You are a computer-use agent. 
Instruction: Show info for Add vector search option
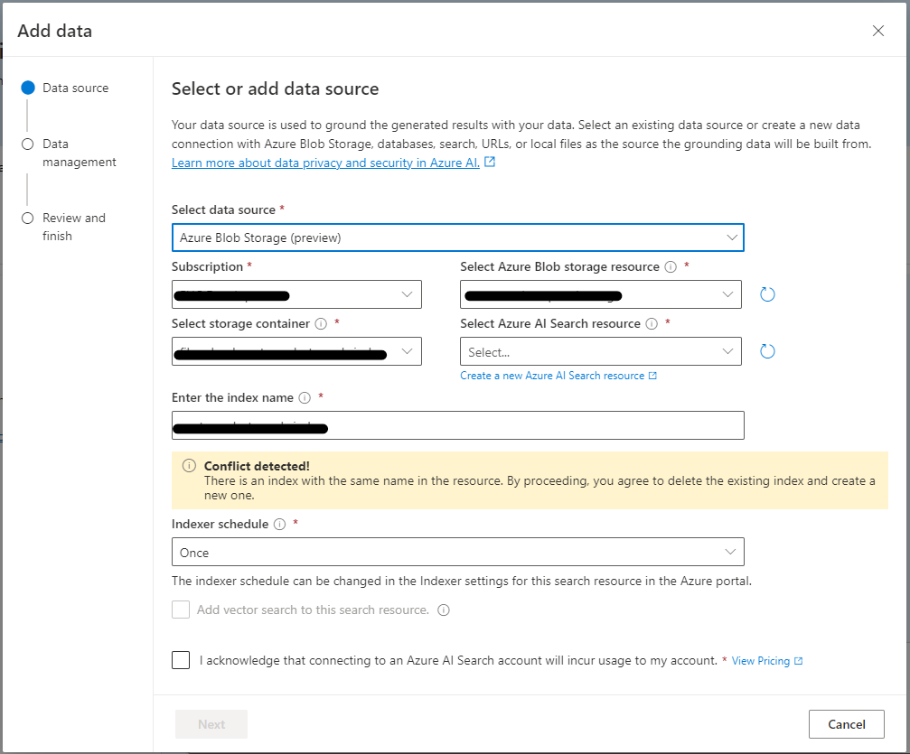[444, 610]
